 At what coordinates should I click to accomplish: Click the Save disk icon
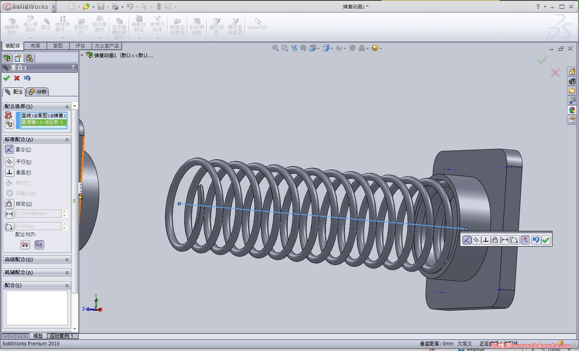pyautogui.click(x=101, y=6)
